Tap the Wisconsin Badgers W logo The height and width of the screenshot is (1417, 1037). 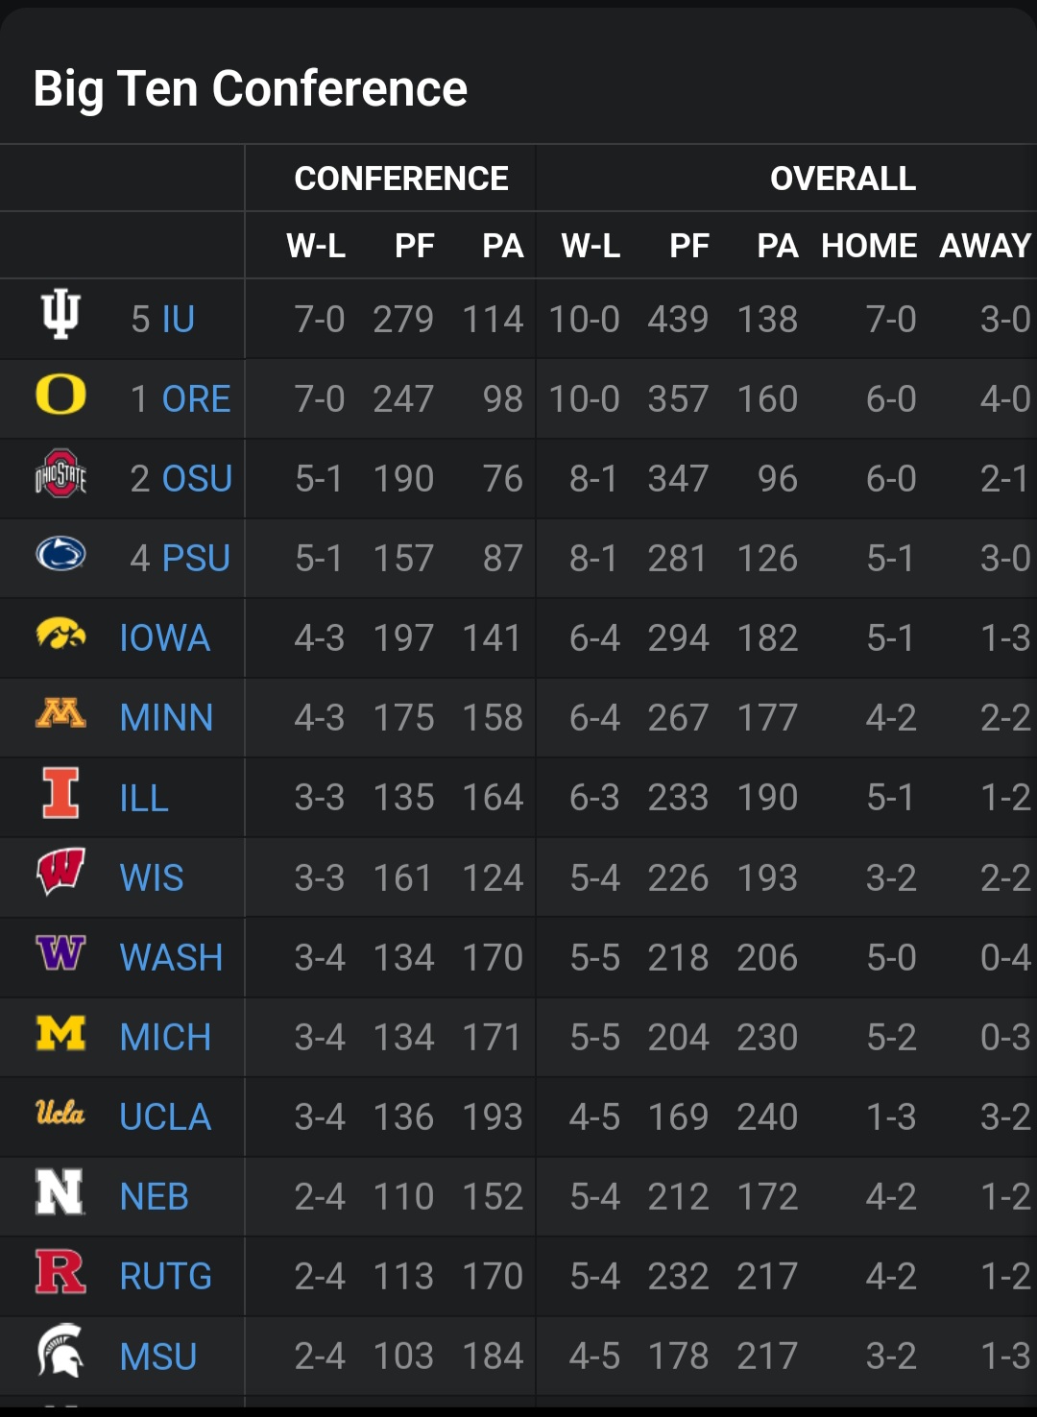[60, 872]
